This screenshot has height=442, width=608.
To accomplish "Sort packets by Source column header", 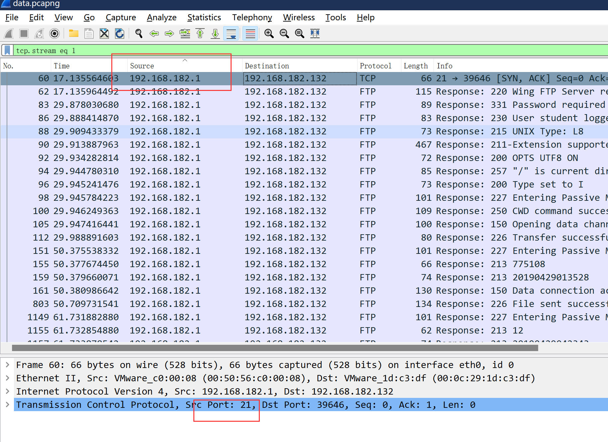I will pos(142,66).
